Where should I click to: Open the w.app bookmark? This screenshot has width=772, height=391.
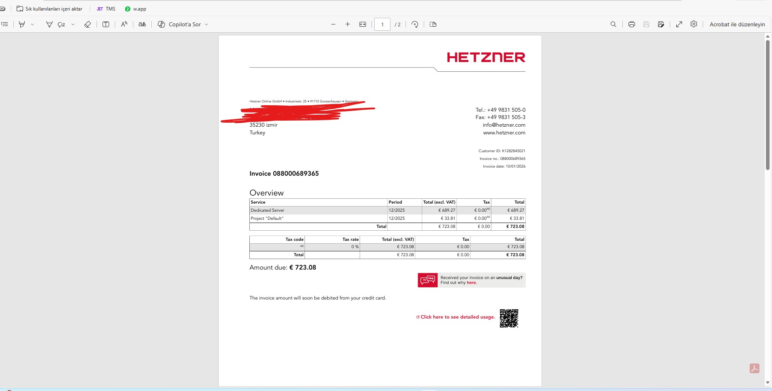[x=136, y=8]
